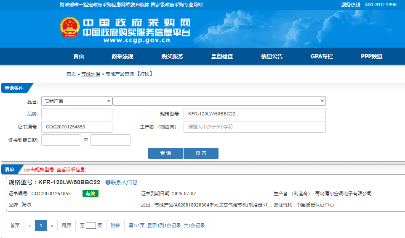Go to 信息公告 in the navigation bar
The image size is (405, 238).
click(272, 57)
